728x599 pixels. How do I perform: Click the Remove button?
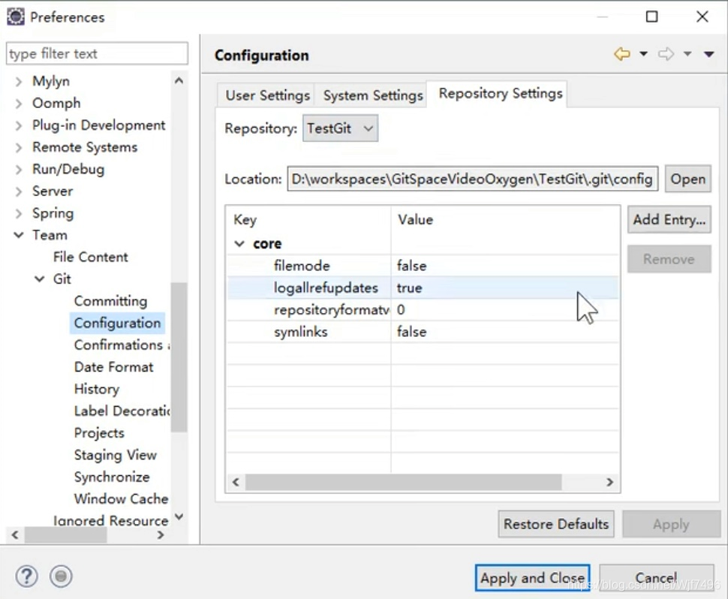click(669, 259)
